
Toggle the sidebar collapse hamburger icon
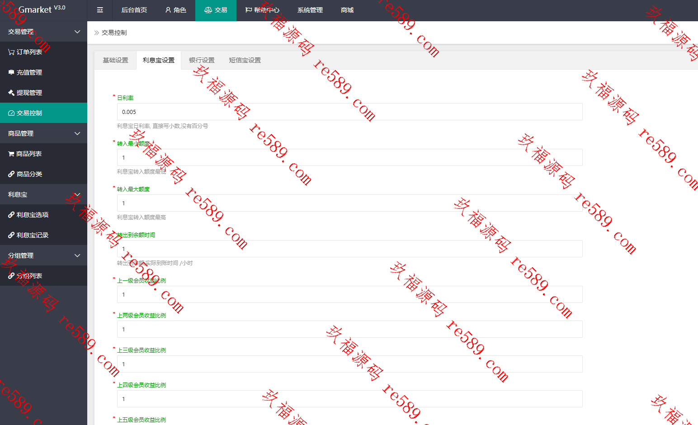pos(100,10)
